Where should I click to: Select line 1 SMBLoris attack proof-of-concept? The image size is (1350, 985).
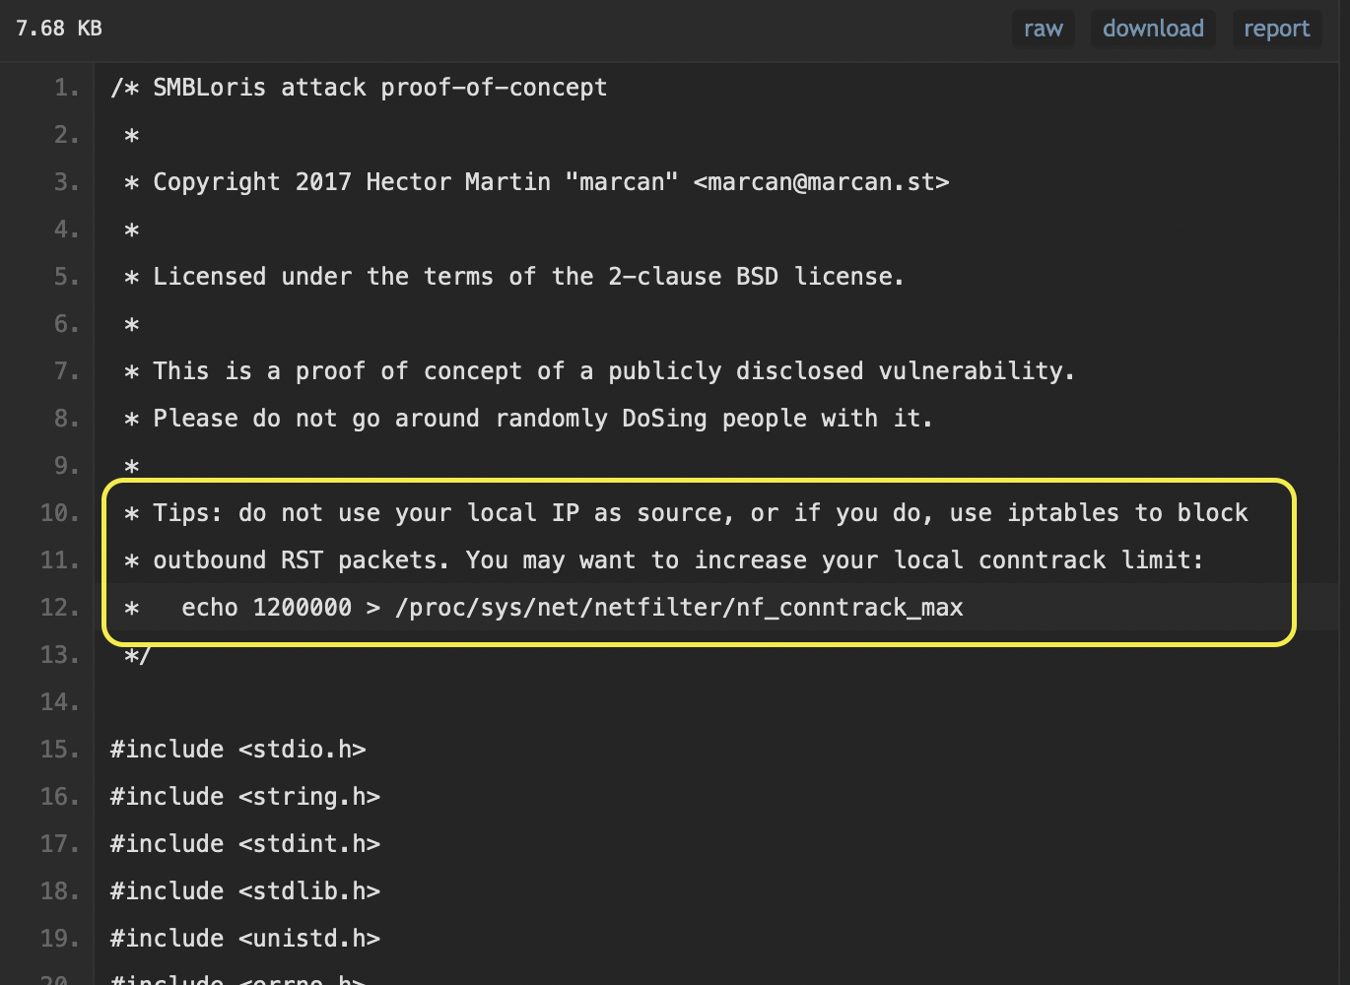tap(359, 88)
